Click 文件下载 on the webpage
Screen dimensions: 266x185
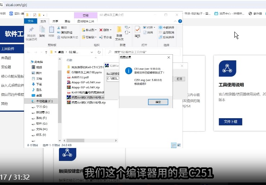(x=230, y=121)
